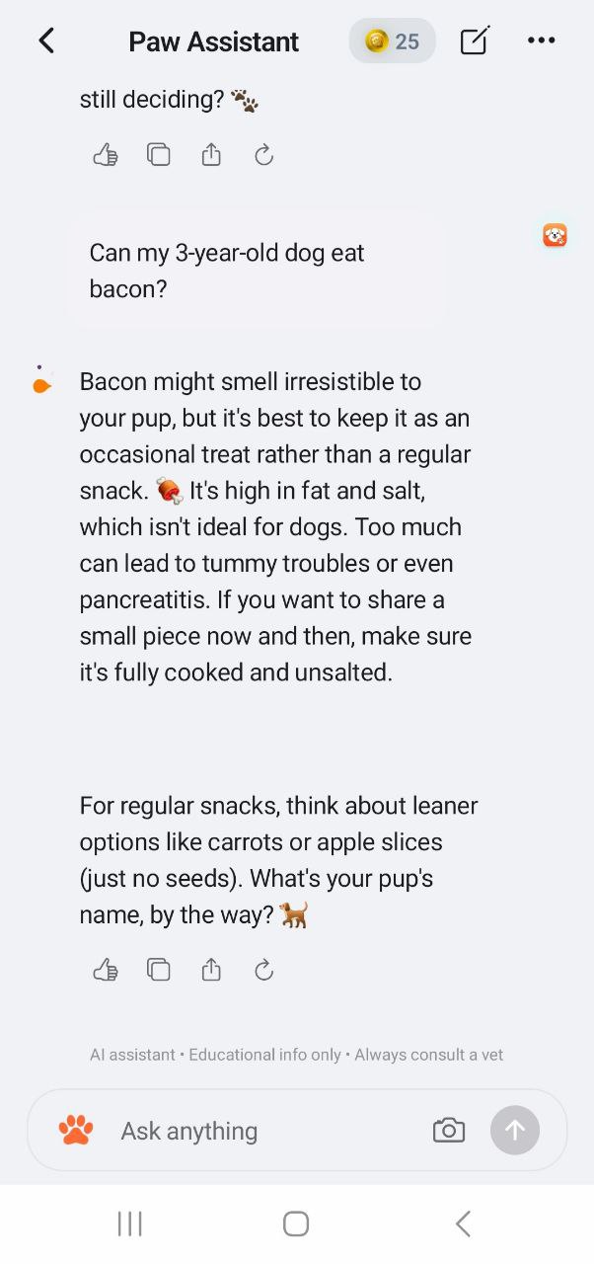This screenshot has height=1264, width=594.
Task: Select the user message about bacon
Action: [x=257, y=271]
